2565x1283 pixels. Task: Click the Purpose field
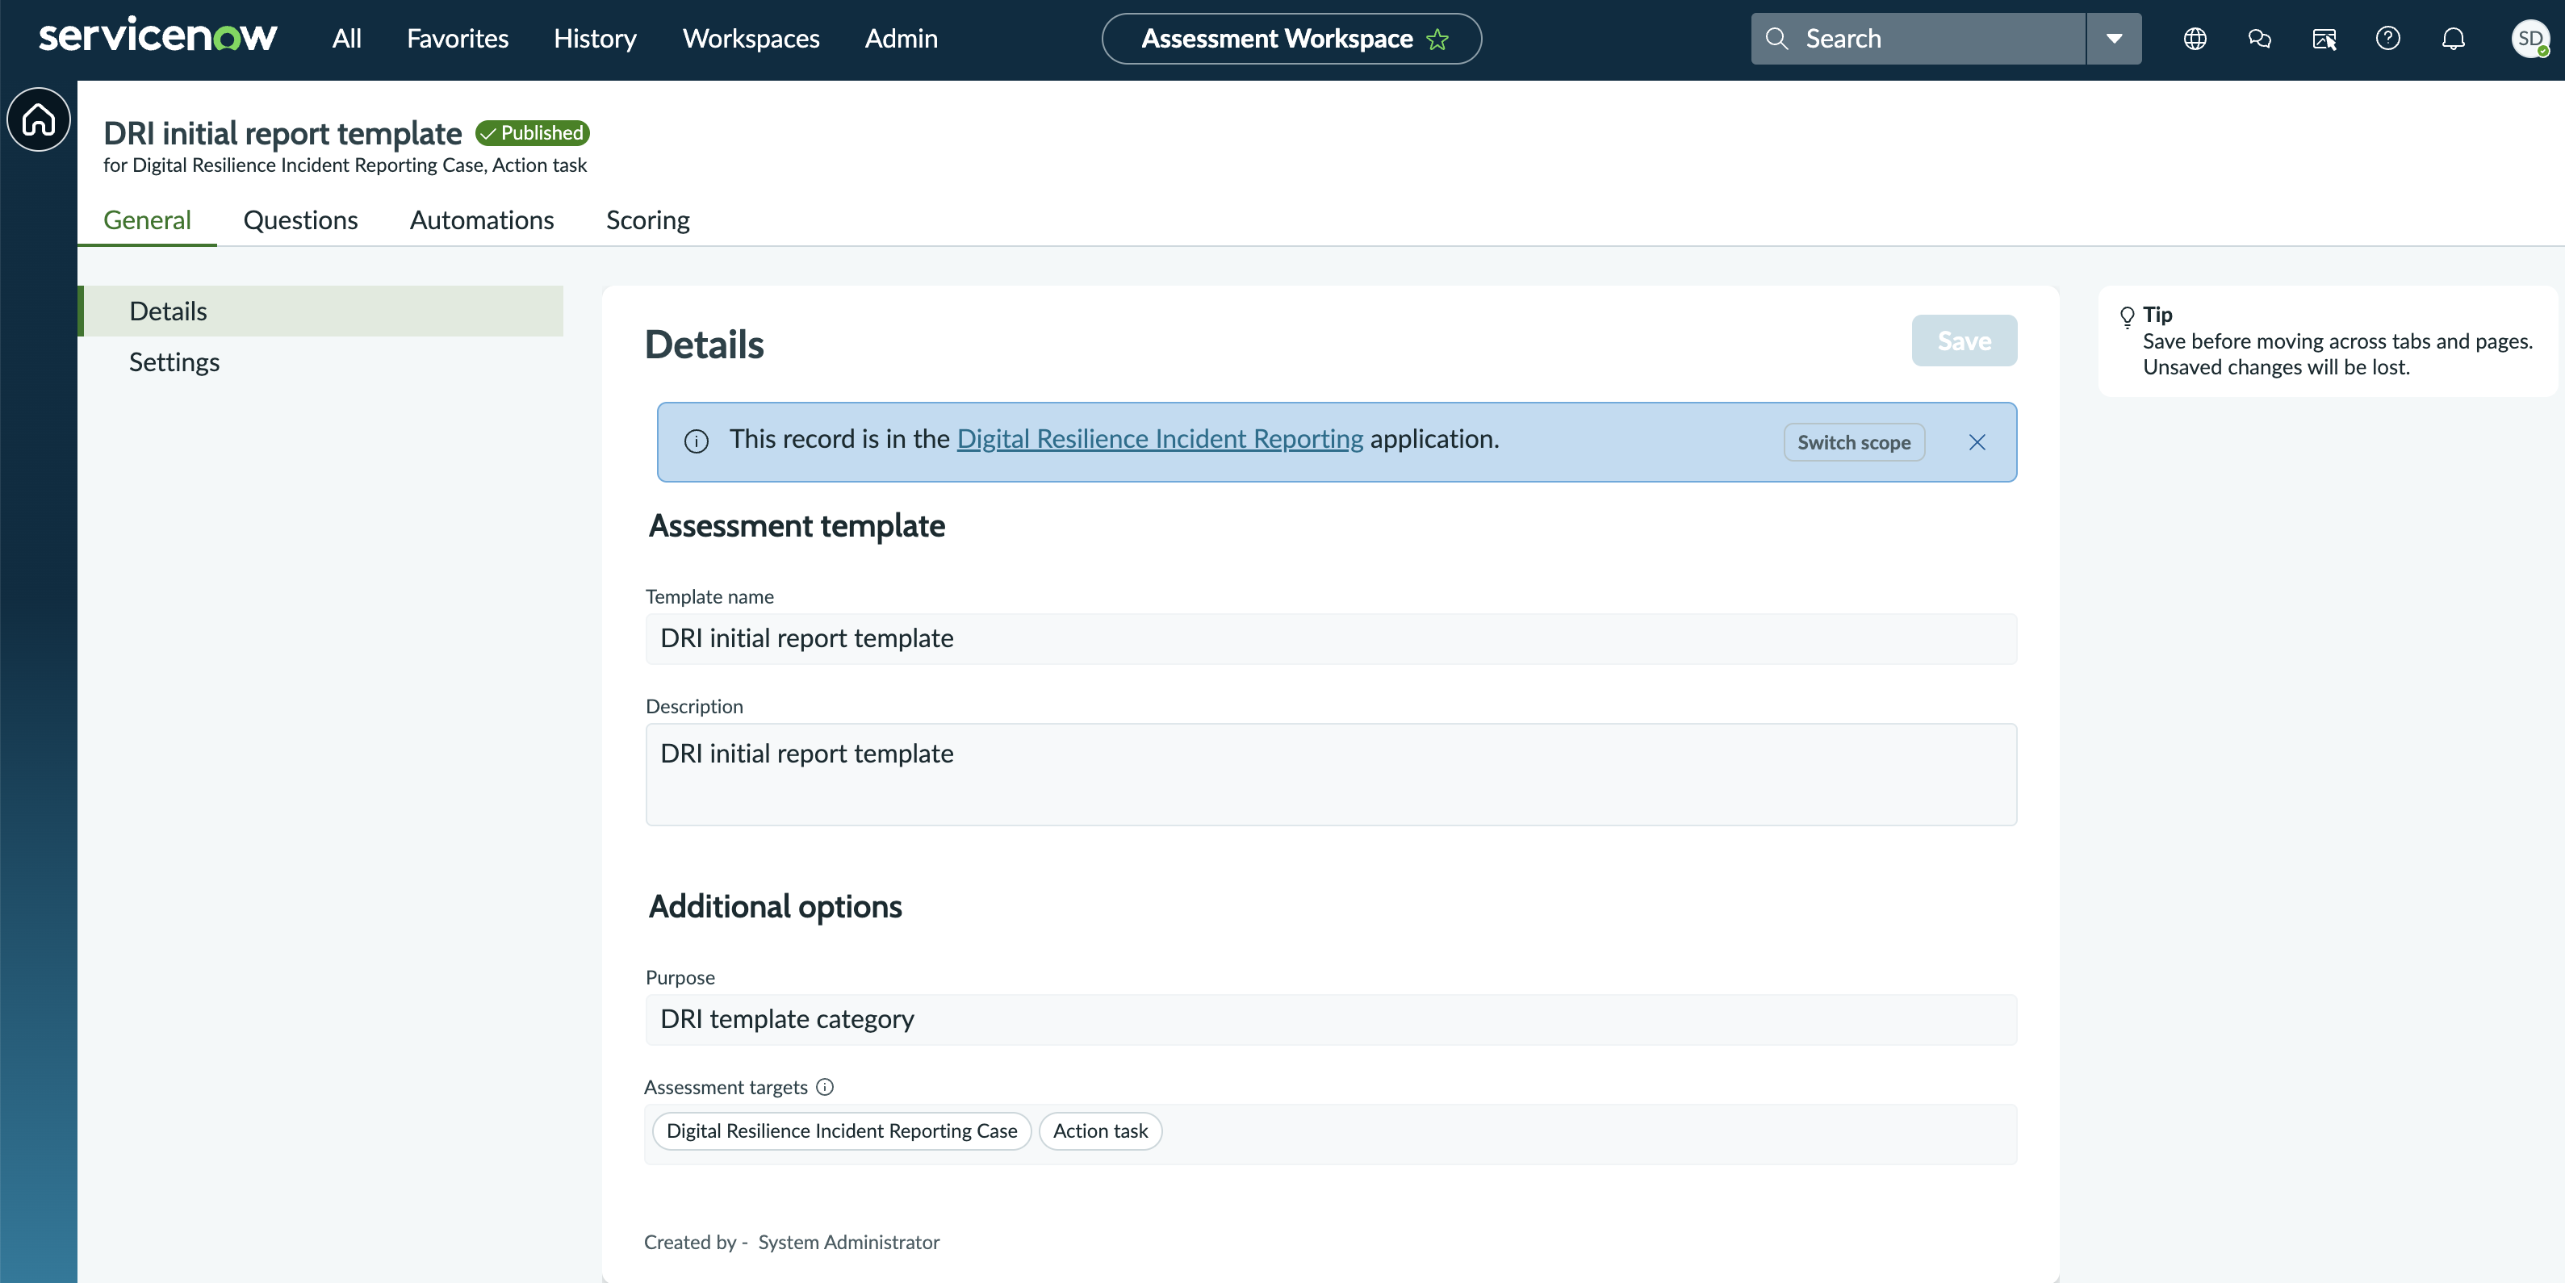[x=1331, y=1020]
